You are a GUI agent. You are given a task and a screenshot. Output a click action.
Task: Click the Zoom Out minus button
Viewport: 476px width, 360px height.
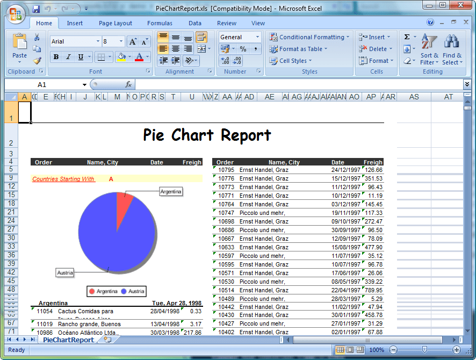tap(393, 350)
